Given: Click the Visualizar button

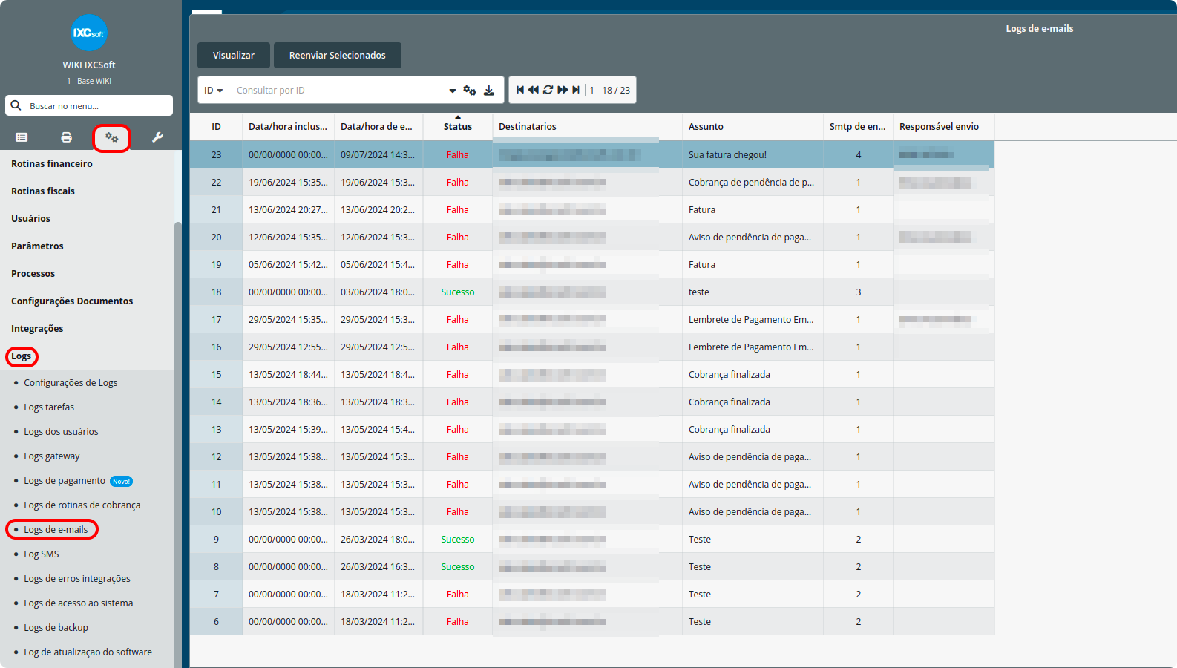Looking at the screenshot, I should point(234,56).
